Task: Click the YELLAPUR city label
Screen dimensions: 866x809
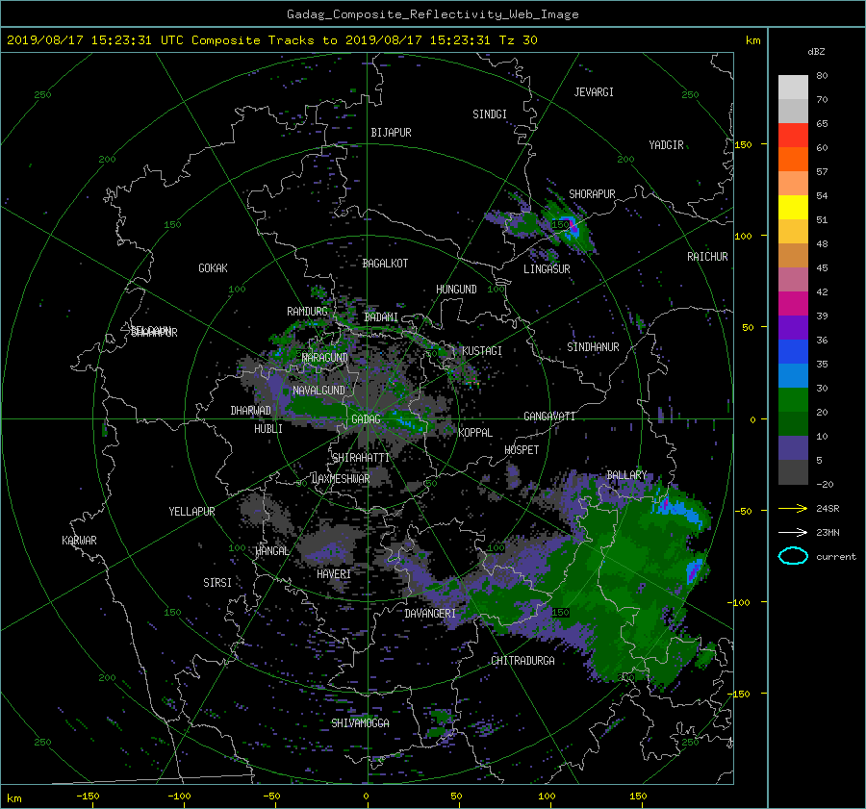Action: pyautogui.click(x=191, y=512)
